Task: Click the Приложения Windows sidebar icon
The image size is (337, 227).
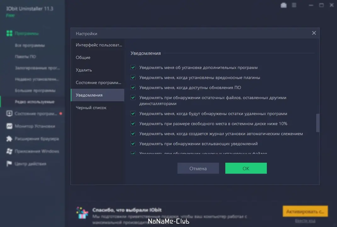Action: point(9,151)
